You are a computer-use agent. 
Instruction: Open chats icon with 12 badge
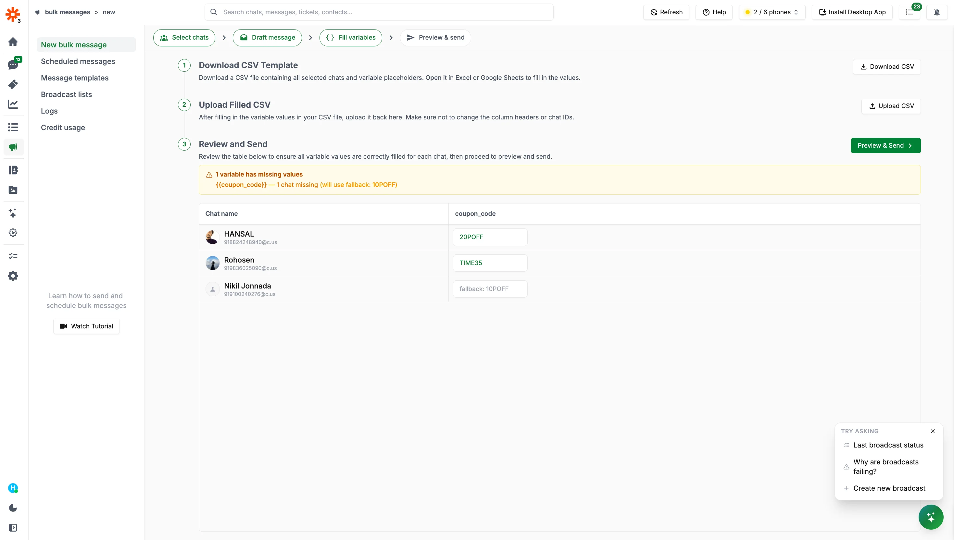click(13, 65)
